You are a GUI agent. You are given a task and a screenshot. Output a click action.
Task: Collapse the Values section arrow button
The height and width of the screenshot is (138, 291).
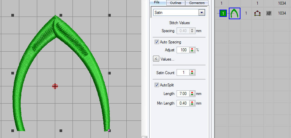[156, 59]
